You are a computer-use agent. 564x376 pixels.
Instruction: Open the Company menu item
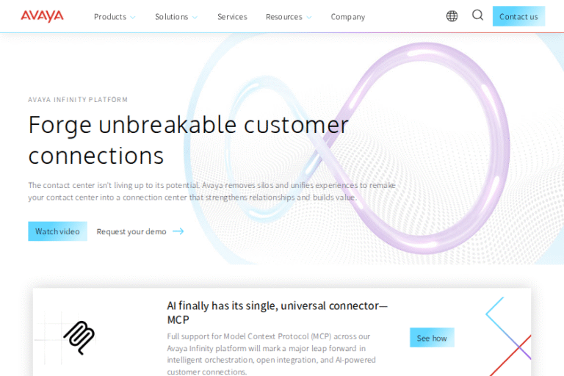(x=347, y=17)
